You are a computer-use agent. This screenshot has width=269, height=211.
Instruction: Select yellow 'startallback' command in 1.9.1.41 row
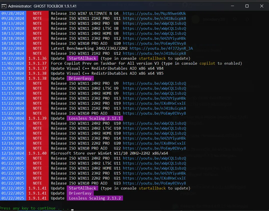[152, 188]
